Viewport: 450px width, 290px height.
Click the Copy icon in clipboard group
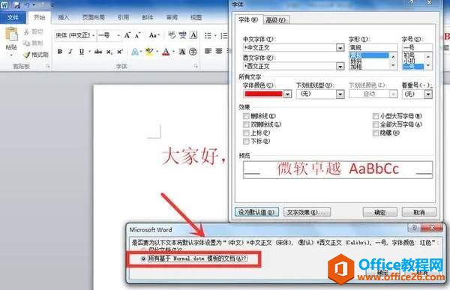(x=27, y=43)
